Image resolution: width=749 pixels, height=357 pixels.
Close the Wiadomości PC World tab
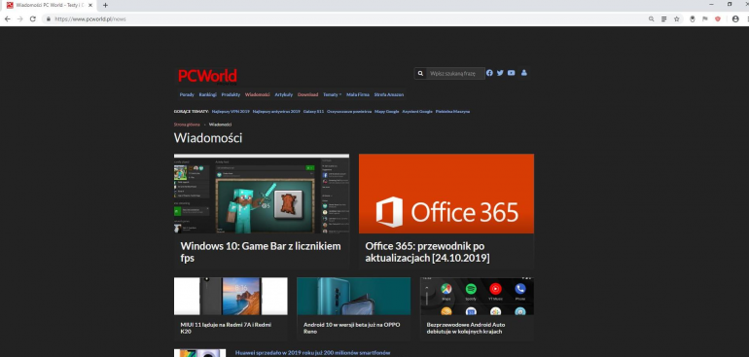pyautogui.click(x=90, y=5)
